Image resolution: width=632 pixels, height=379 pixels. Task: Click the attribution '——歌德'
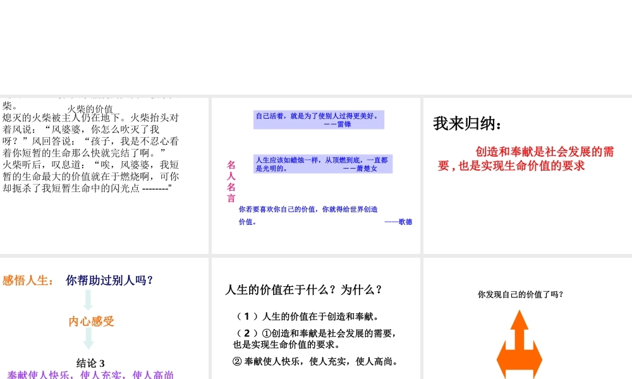click(398, 222)
